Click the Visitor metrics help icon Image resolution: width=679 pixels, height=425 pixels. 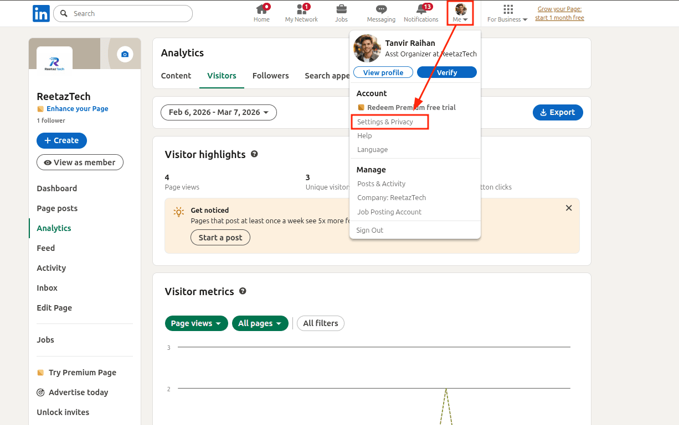(x=243, y=291)
